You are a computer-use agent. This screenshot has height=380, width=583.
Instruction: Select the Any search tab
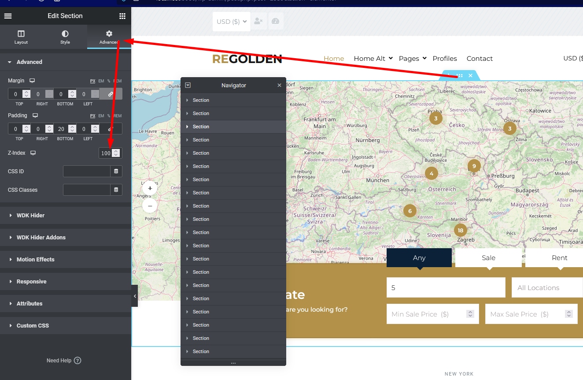pos(419,258)
